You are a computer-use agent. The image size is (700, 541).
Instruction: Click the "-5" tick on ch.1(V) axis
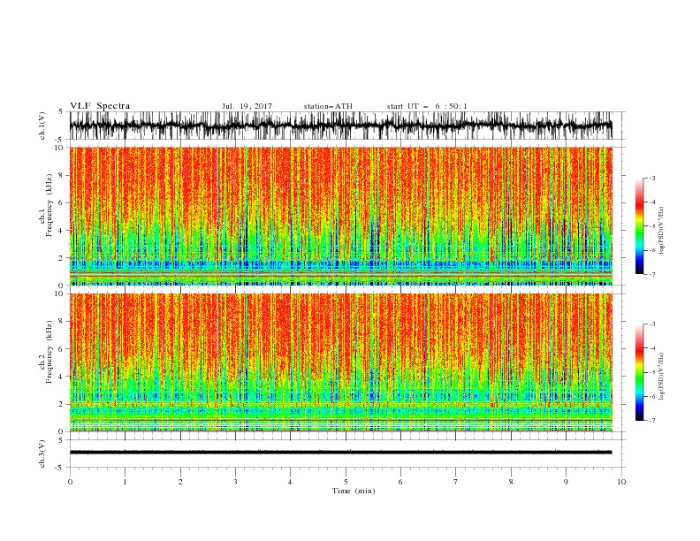point(60,140)
